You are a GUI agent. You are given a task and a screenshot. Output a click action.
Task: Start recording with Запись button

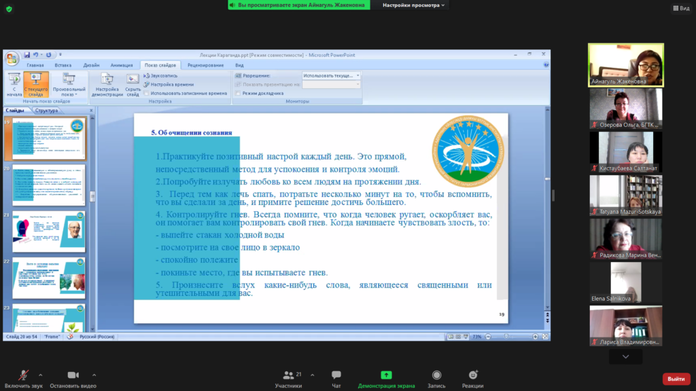pyautogui.click(x=437, y=379)
